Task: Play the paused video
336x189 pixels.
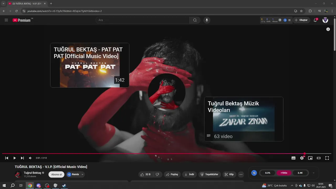Action: [15, 158]
